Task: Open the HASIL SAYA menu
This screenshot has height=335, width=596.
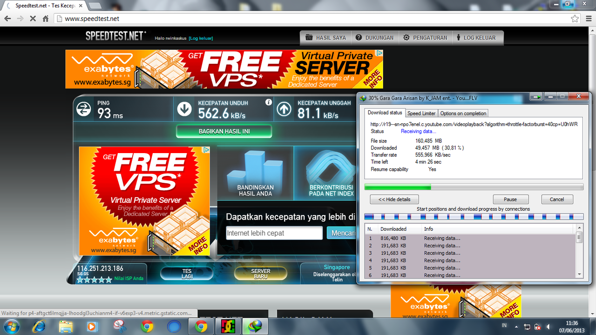Action: tap(325, 38)
